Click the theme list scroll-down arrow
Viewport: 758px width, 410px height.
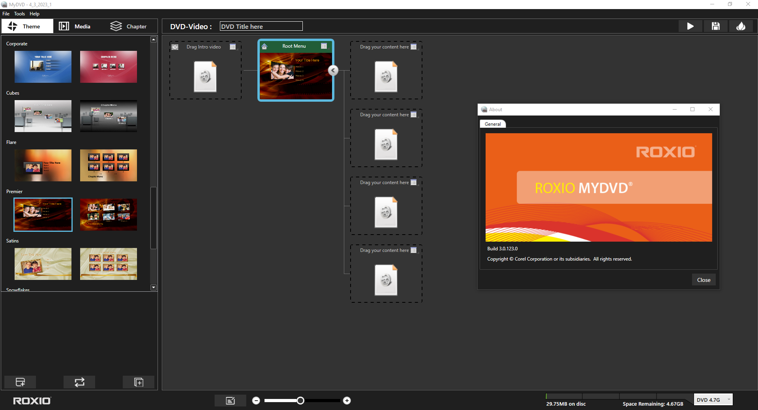point(154,287)
